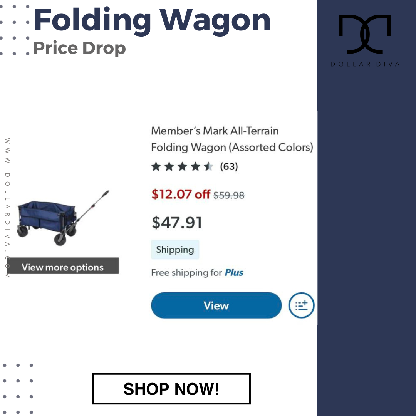Click the blue View button
The width and height of the screenshot is (416, 416).
(216, 305)
